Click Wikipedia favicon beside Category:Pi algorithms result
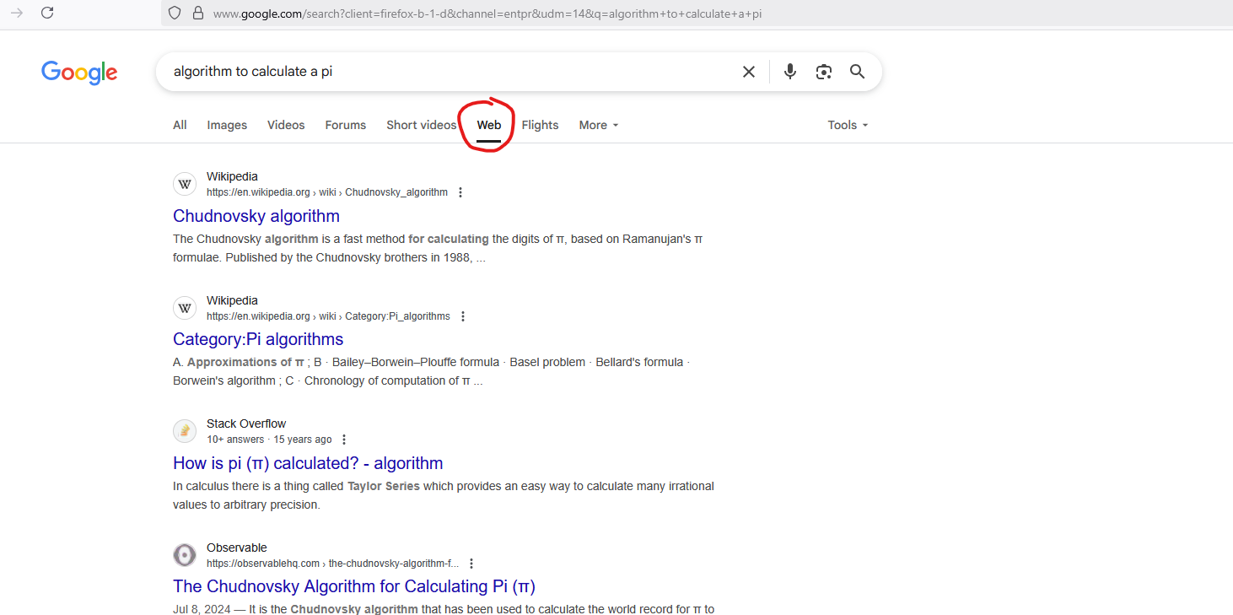 (185, 308)
